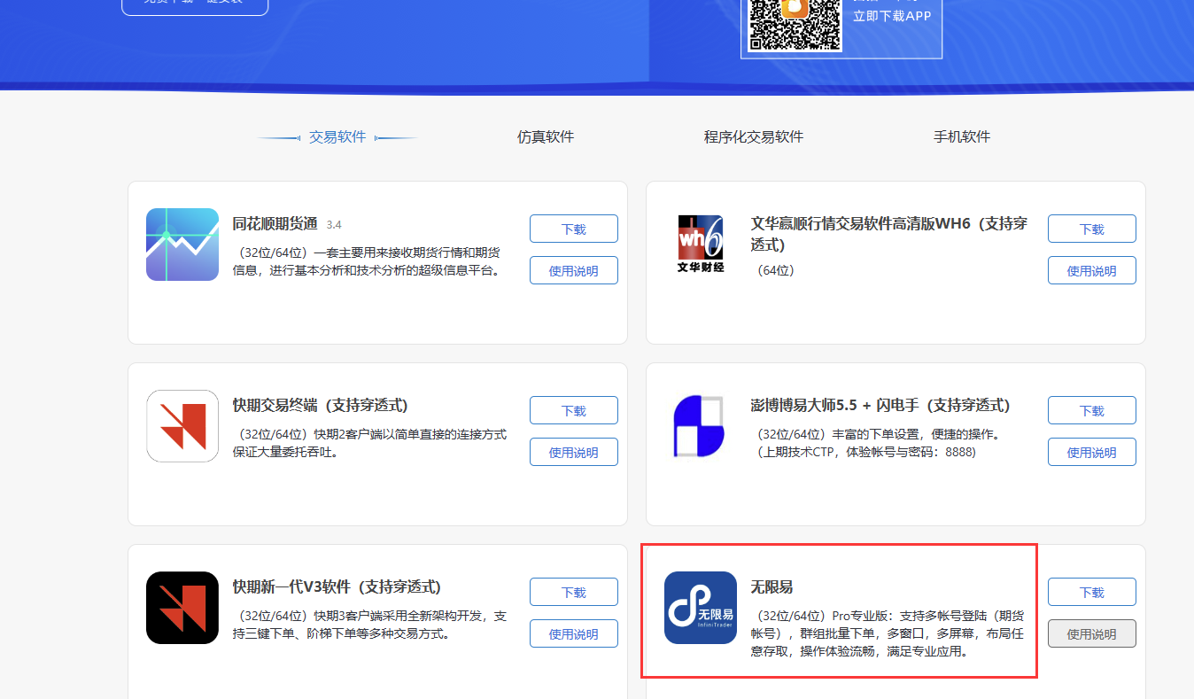
Task: Download 无限易 via 下载 button
Action: pyautogui.click(x=1092, y=592)
